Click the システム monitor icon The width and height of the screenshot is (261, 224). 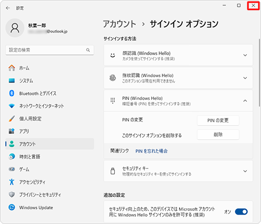[11, 80]
